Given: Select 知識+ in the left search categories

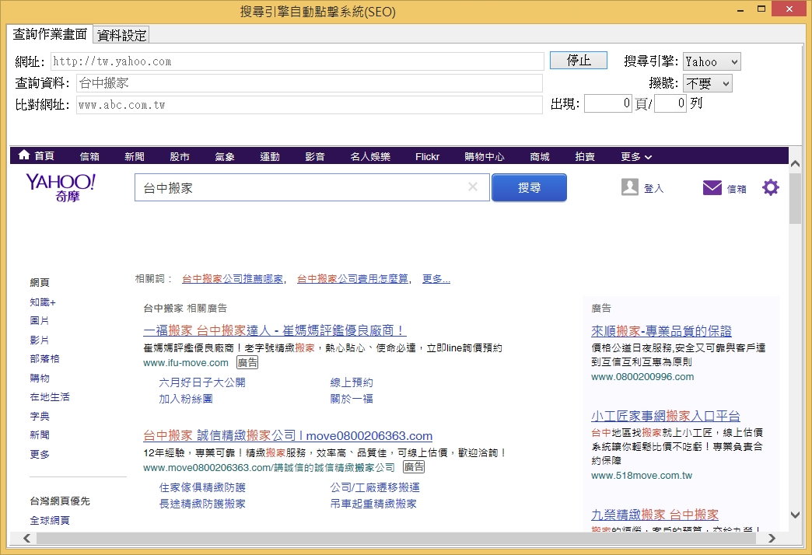Looking at the screenshot, I should click(43, 302).
